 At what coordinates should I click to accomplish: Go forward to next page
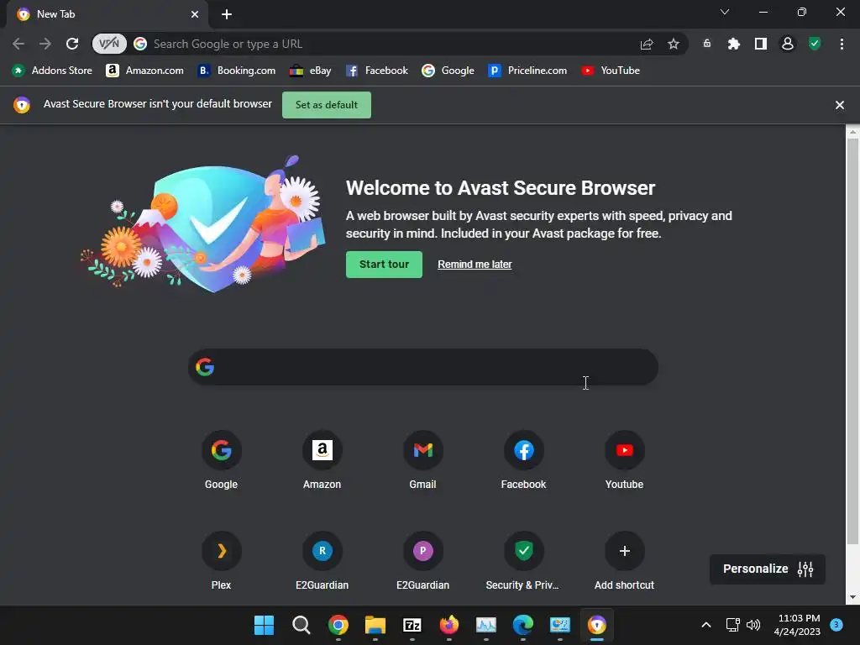tap(45, 44)
